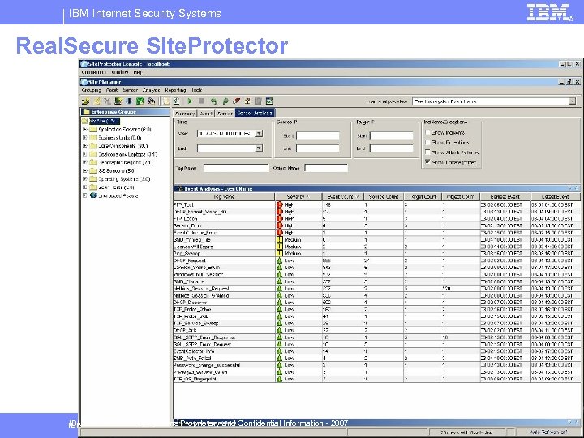Enable the Show Attack Patterns checkbox
Viewport: 584px width, 438px height.
427,152
